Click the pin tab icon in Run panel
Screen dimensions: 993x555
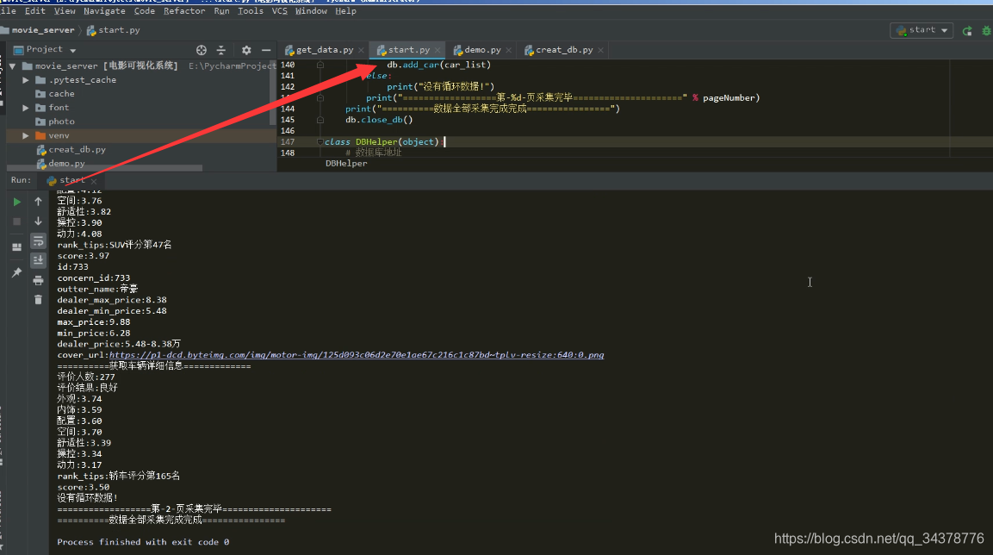point(17,272)
